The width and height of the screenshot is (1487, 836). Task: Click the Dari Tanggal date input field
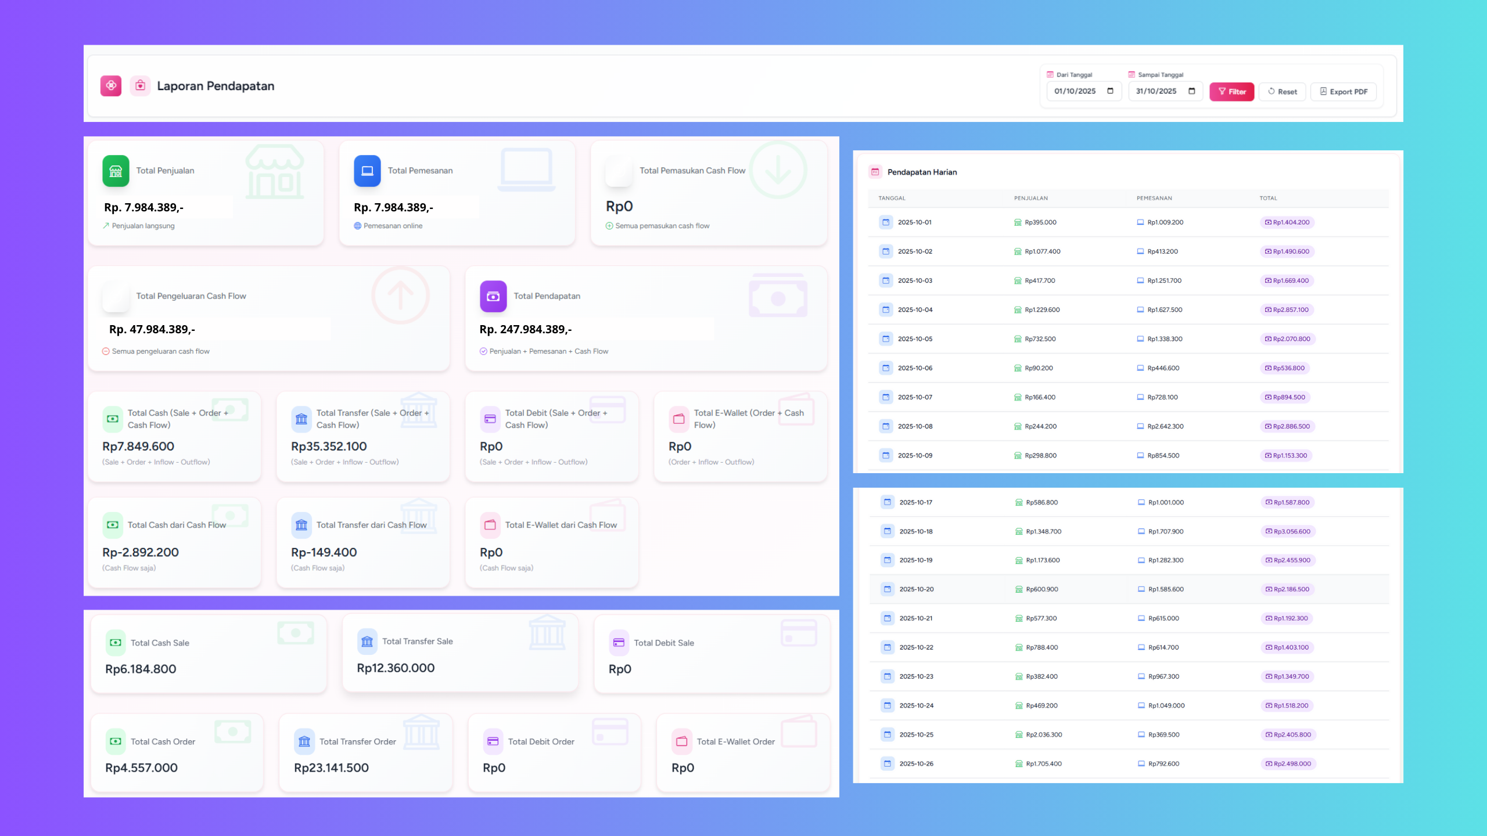tap(1075, 91)
